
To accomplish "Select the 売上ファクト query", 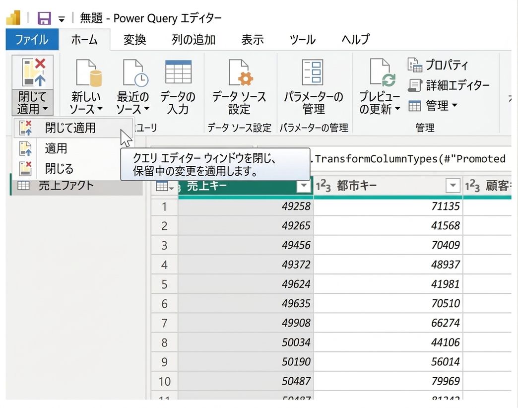I will pos(76,186).
